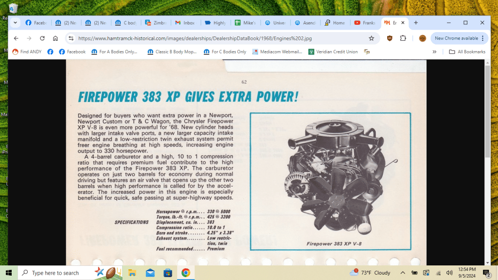Click the back navigation arrow

(16, 38)
